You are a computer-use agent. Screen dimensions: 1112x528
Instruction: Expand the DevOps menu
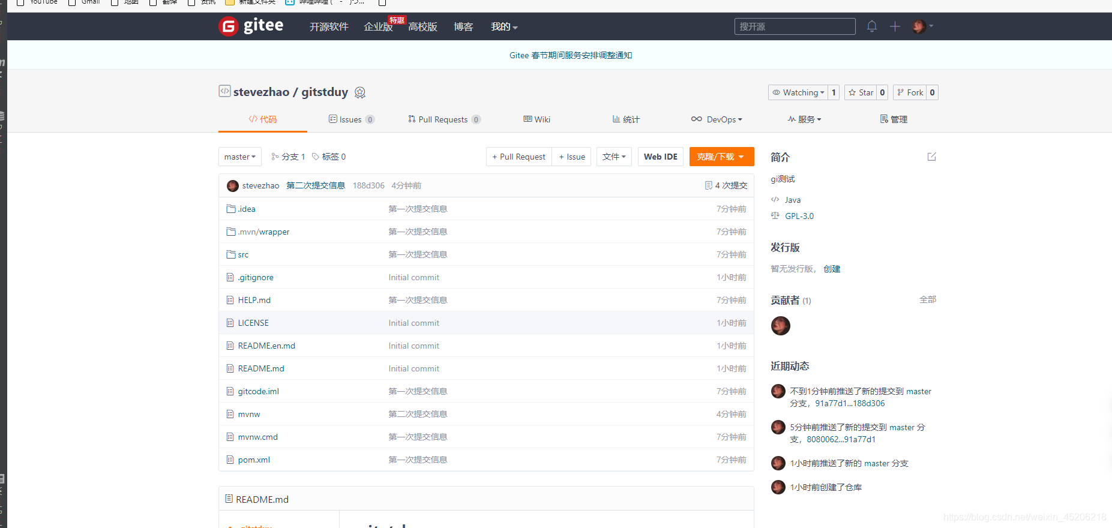(717, 119)
